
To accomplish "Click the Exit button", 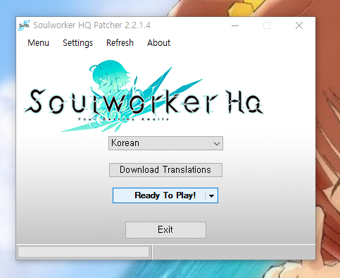I will 165,230.
